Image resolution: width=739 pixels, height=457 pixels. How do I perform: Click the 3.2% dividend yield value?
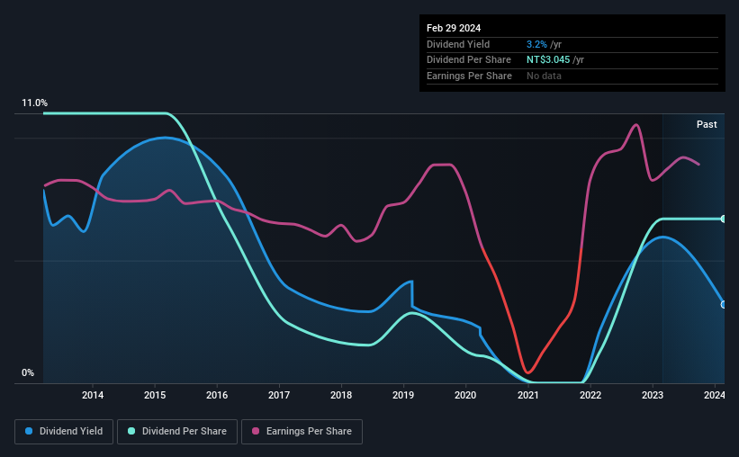[x=536, y=44]
